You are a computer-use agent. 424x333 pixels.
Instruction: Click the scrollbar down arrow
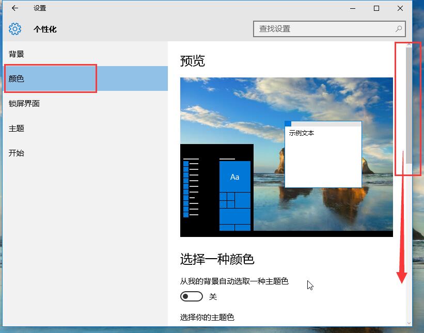pyautogui.click(x=409, y=323)
